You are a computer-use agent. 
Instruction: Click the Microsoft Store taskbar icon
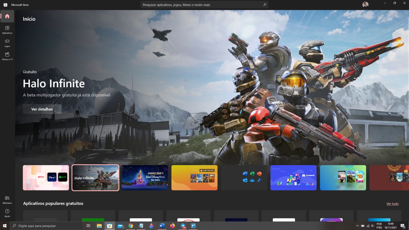(110, 226)
